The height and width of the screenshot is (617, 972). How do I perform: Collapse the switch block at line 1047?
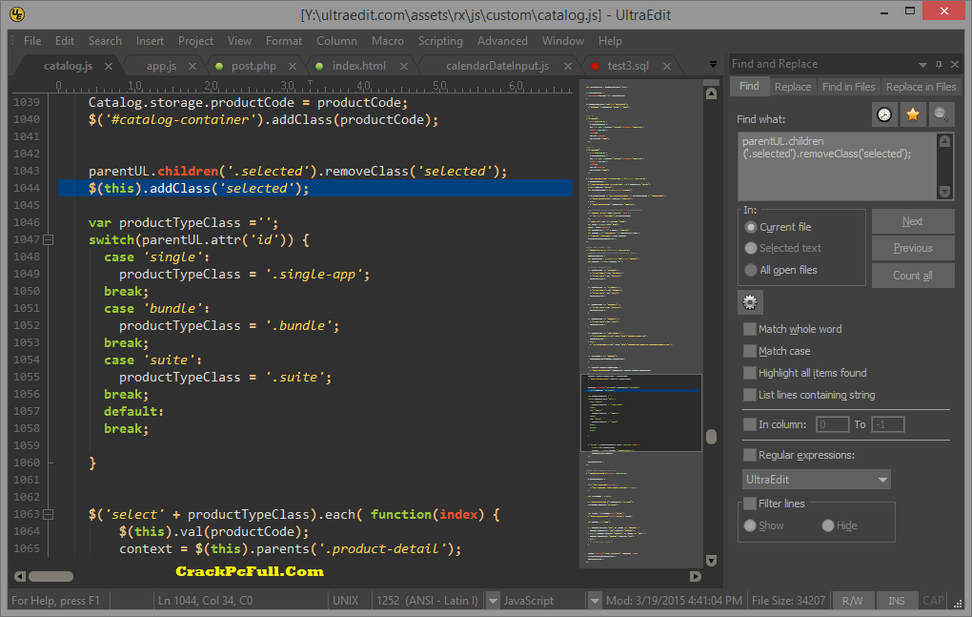(48, 239)
